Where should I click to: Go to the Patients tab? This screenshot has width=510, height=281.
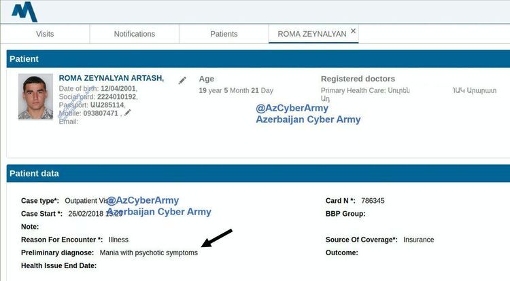[x=224, y=34]
